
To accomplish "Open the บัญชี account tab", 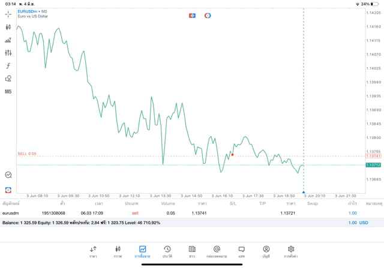I will coord(266,251).
